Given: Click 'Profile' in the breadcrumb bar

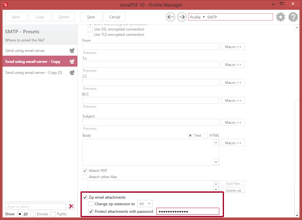Looking at the screenshot, I should [195, 17].
